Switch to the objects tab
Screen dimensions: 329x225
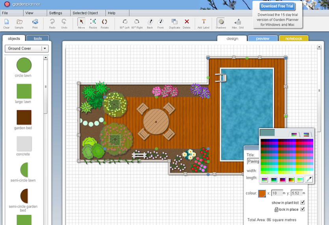coord(14,38)
